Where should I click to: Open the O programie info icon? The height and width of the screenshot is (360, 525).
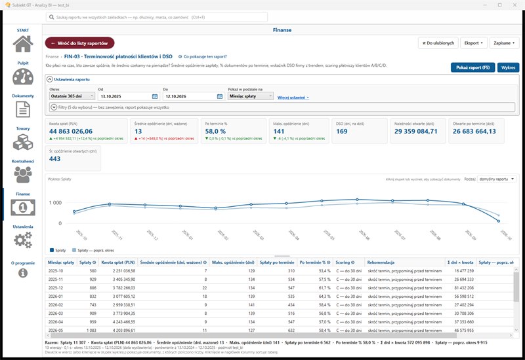(23, 273)
